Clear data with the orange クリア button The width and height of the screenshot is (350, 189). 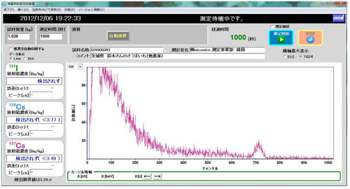coord(310,38)
